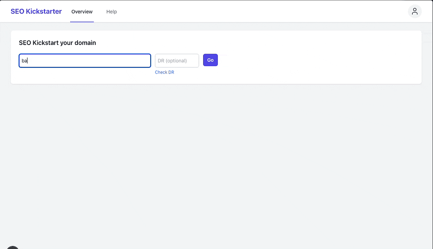Image resolution: width=433 pixels, height=249 pixels.
Task: Select the underlined Overview navigation item
Action: point(82,12)
